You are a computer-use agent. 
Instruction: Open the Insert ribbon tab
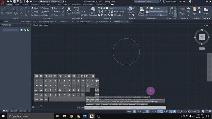click(x=17, y=5)
